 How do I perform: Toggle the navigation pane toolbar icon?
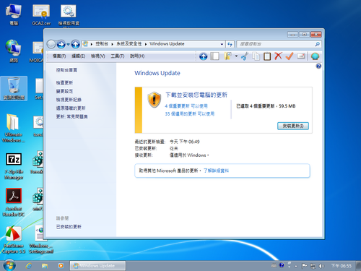click(x=214, y=56)
